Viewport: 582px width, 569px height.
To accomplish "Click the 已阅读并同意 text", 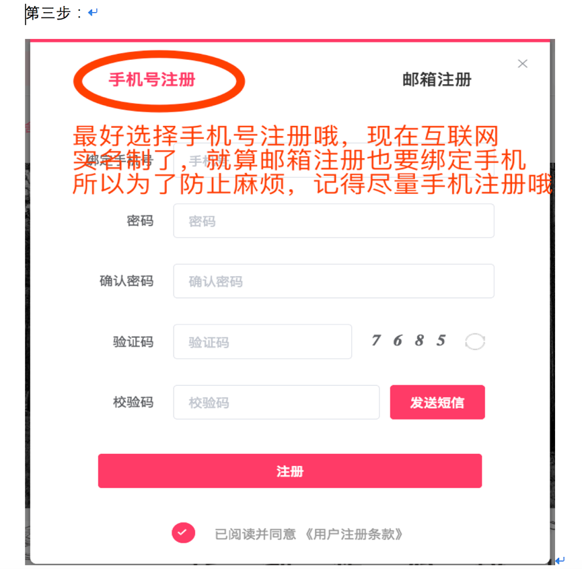I will (x=256, y=534).
